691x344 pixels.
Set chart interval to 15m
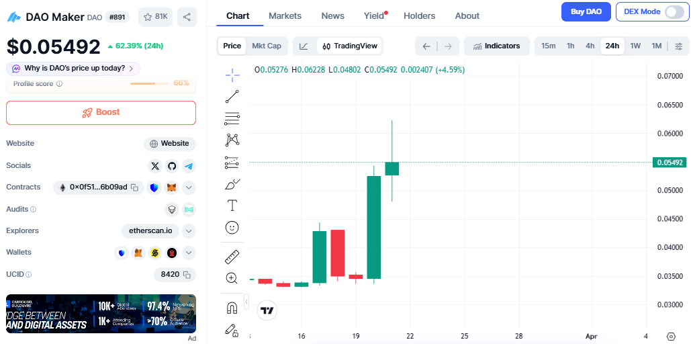click(x=548, y=46)
